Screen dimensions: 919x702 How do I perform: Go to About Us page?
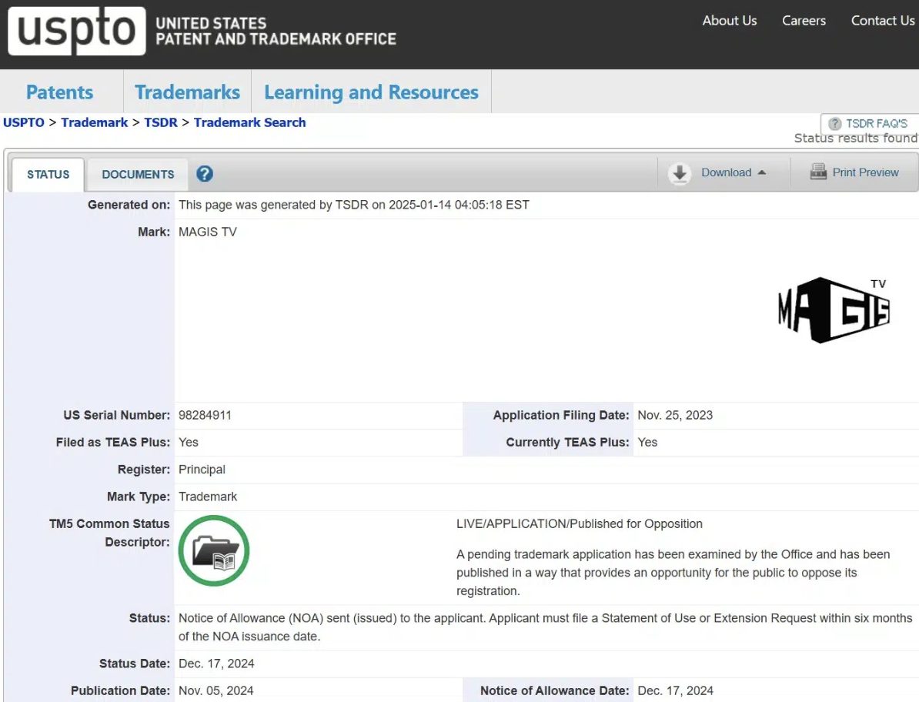click(x=729, y=21)
